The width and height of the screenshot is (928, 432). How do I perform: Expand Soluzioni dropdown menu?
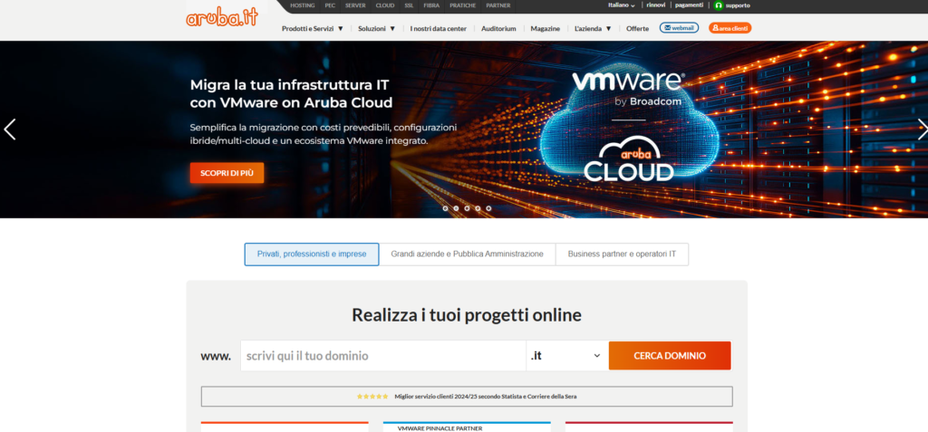376,28
